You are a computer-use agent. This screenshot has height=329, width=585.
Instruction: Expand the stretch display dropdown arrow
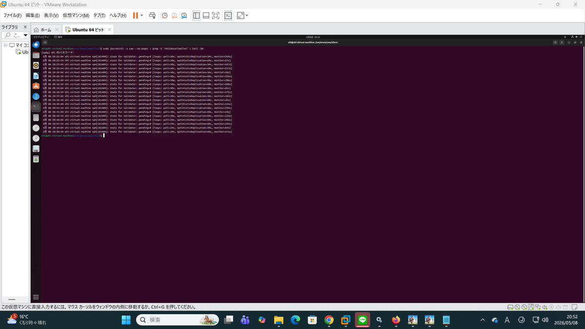click(247, 16)
